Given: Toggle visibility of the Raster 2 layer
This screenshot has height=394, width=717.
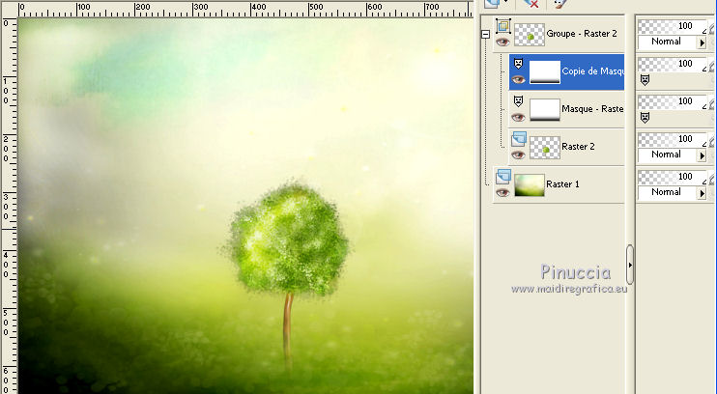Looking at the screenshot, I should click(518, 155).
